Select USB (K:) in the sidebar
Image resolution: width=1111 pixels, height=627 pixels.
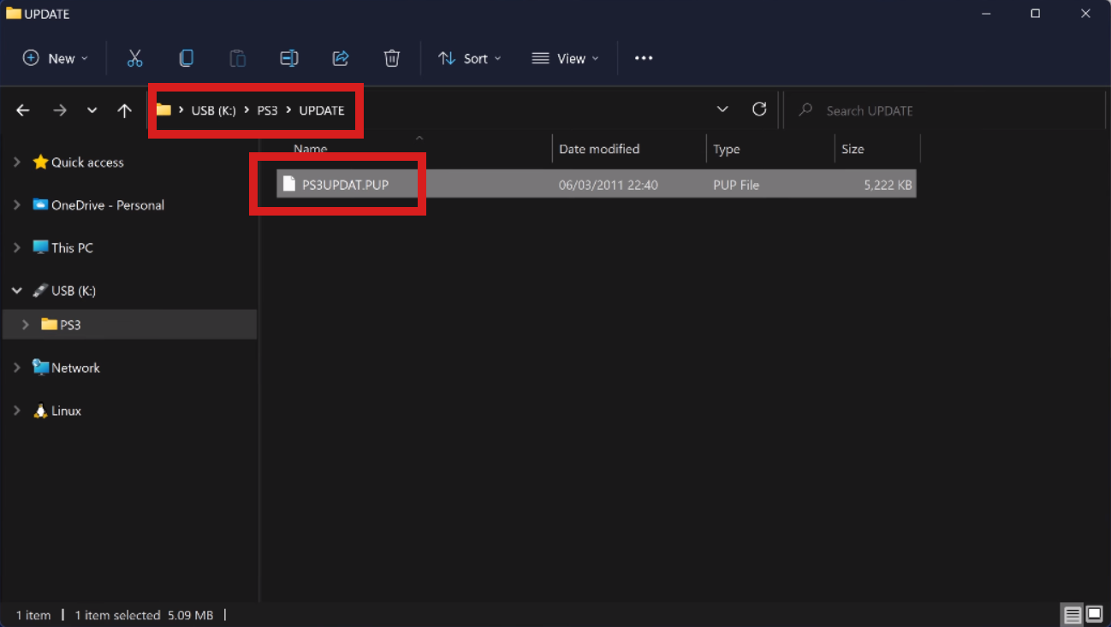point(74,291)
